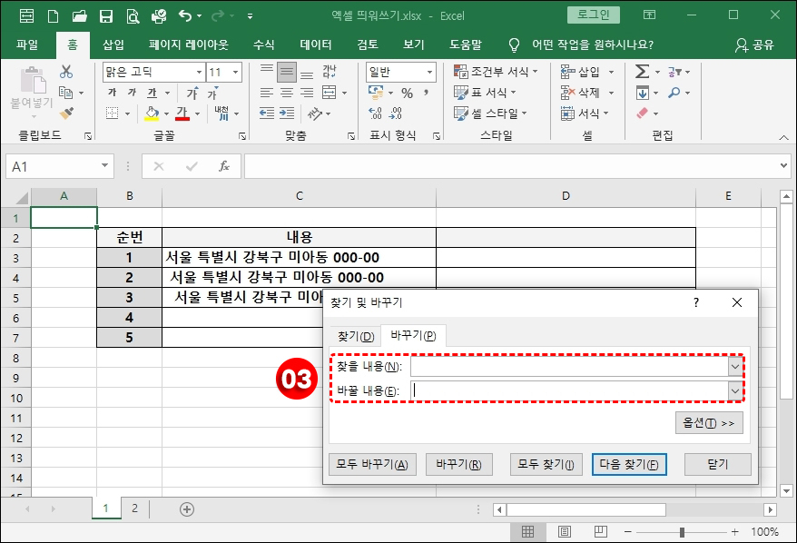797x543 pixels.
Task: Click the Open folder icon in title bar
Action: point(79,16)
